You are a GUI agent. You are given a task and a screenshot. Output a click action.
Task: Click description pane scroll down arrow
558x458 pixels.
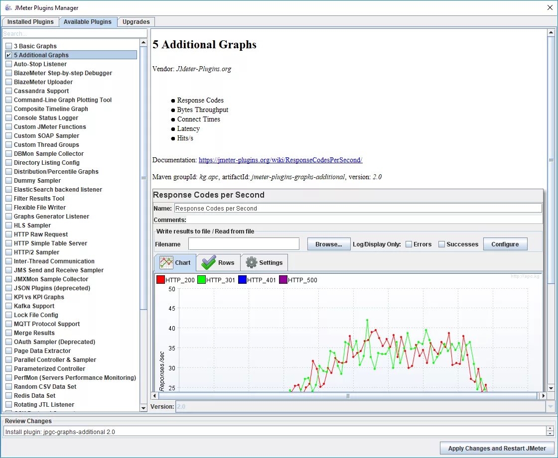pos(551,388)
